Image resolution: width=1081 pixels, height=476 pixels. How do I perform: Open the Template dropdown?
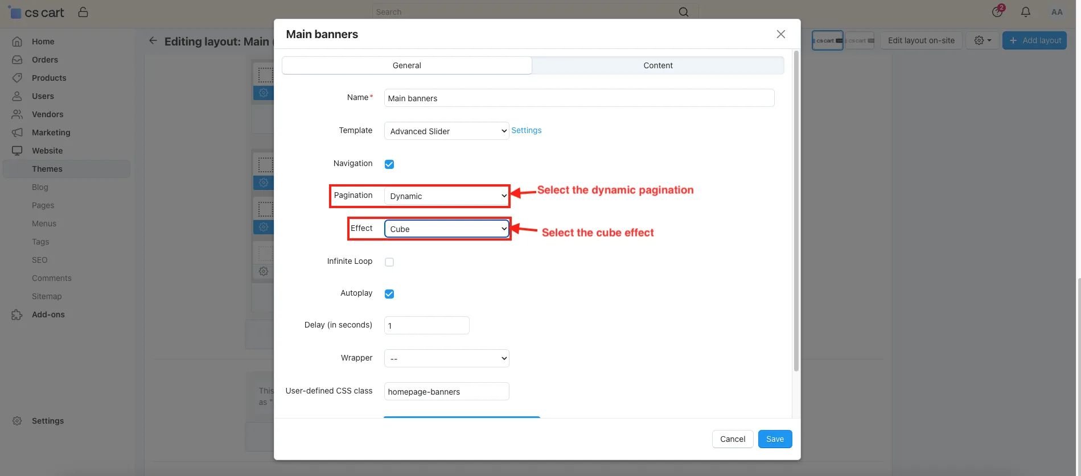447,131
